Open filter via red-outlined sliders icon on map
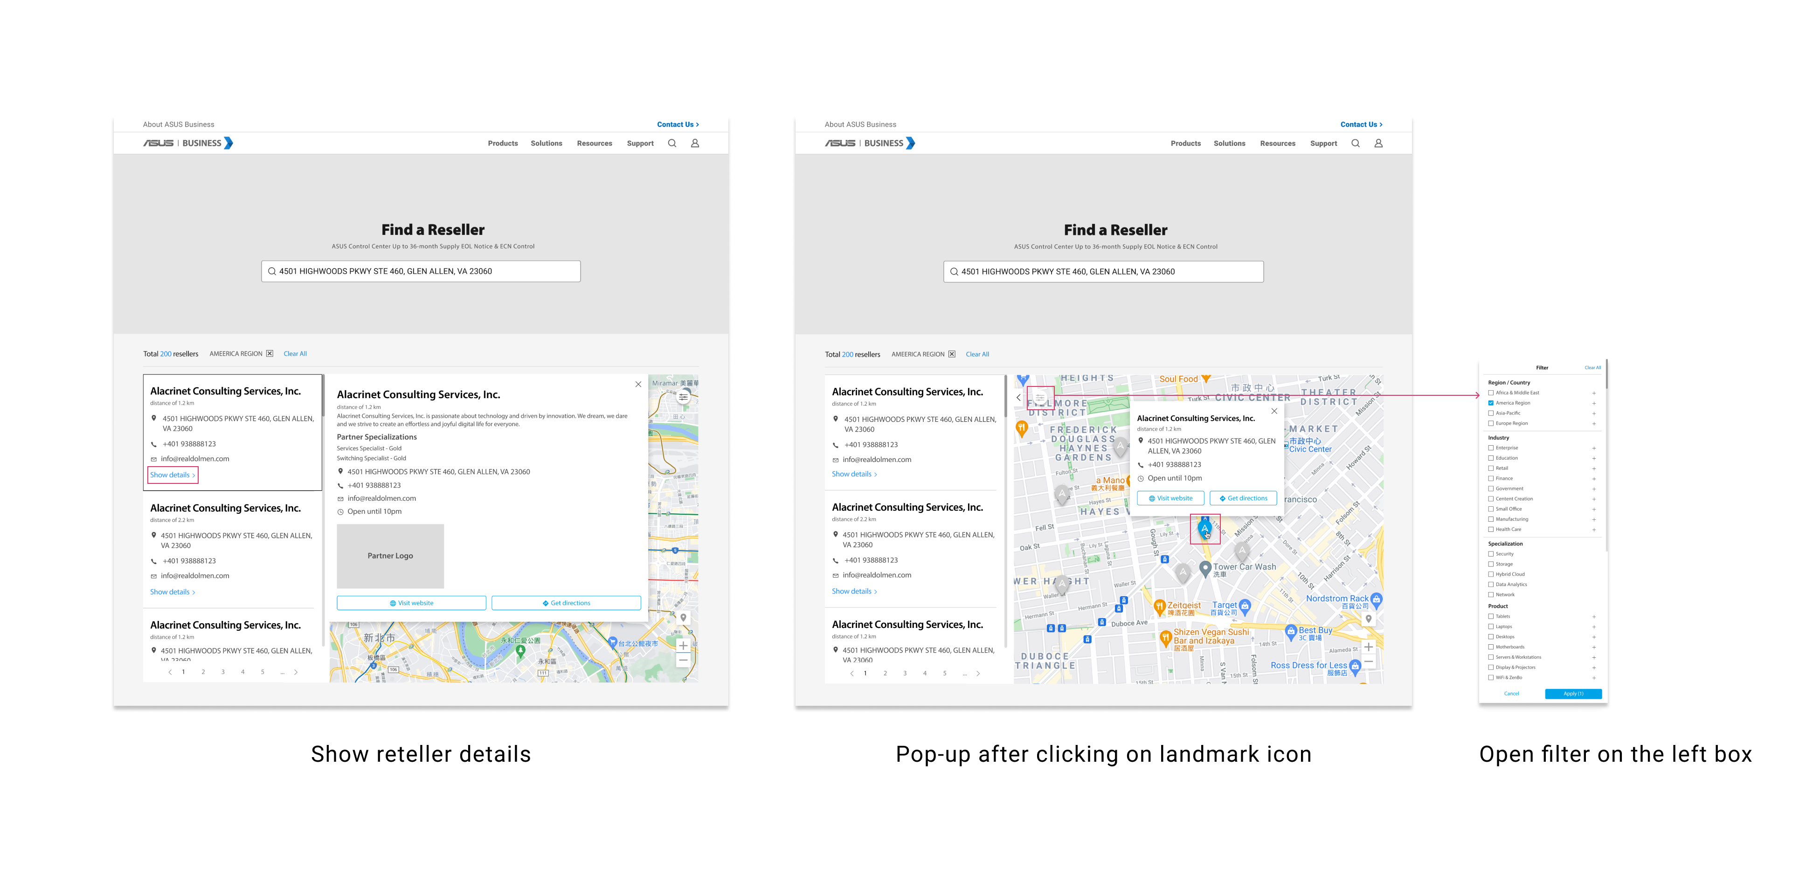Viewport: 1813px width, 882px height. click(x=1039, y=398)
